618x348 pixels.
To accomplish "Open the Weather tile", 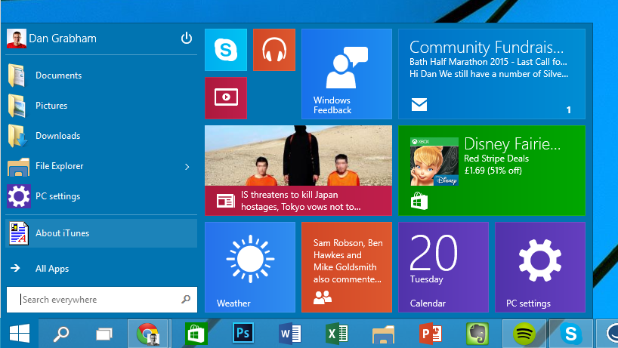I will (x=249, y=266).
